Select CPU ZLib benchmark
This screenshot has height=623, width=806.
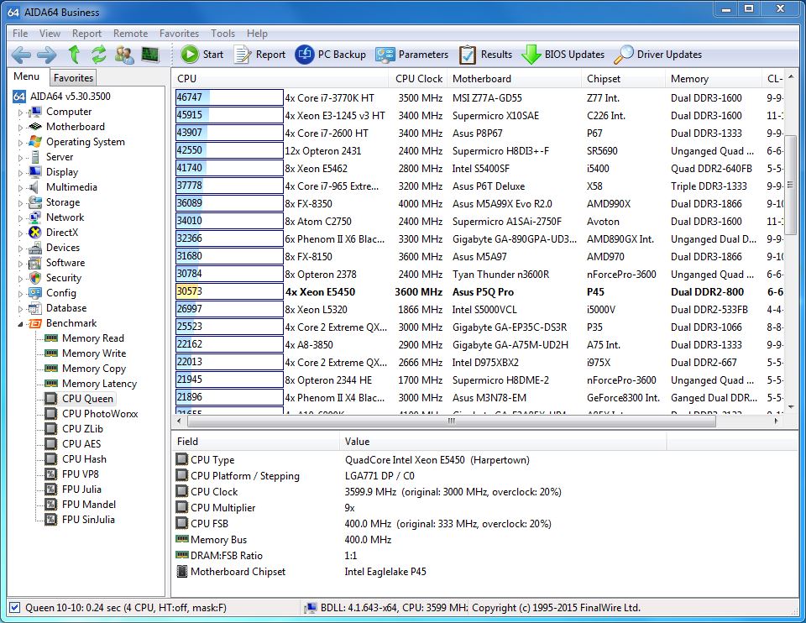(82, 429)
